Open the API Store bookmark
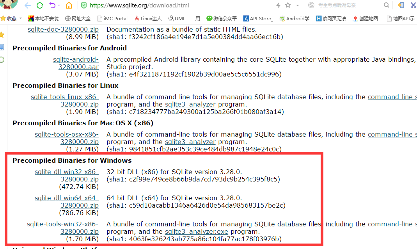Screen dimensions: 417x249 pyautogui.click(x=258, y=18)
